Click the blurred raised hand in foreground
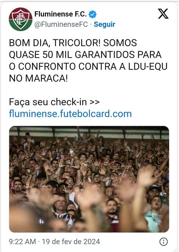The height and width of the screenshot is (252, 179). point(148,177)
